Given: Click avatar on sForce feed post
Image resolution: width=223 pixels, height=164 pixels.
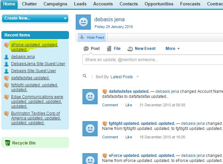Looking at the screenshot, I should pos(90,159).
